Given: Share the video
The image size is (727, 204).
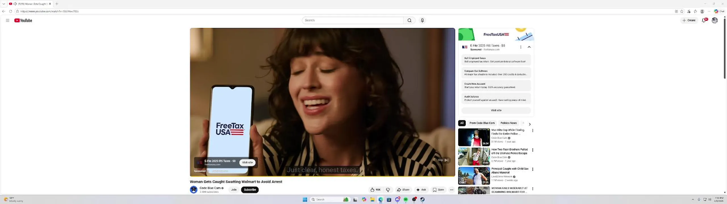Looking at the screenshot, I should [403, 190].
